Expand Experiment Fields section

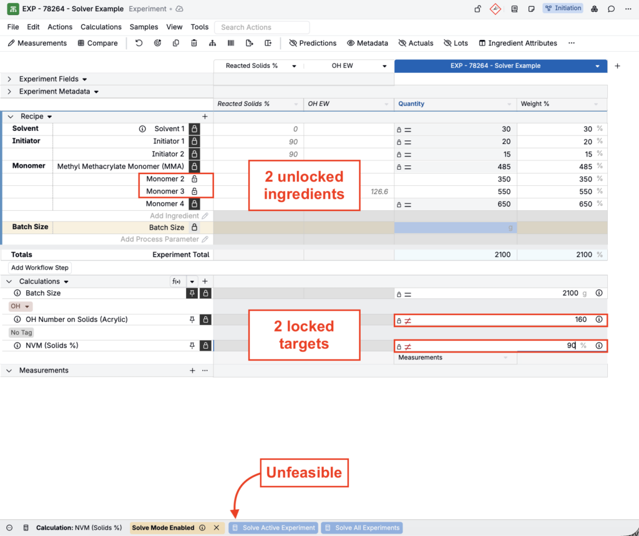(x=9, y=79)
